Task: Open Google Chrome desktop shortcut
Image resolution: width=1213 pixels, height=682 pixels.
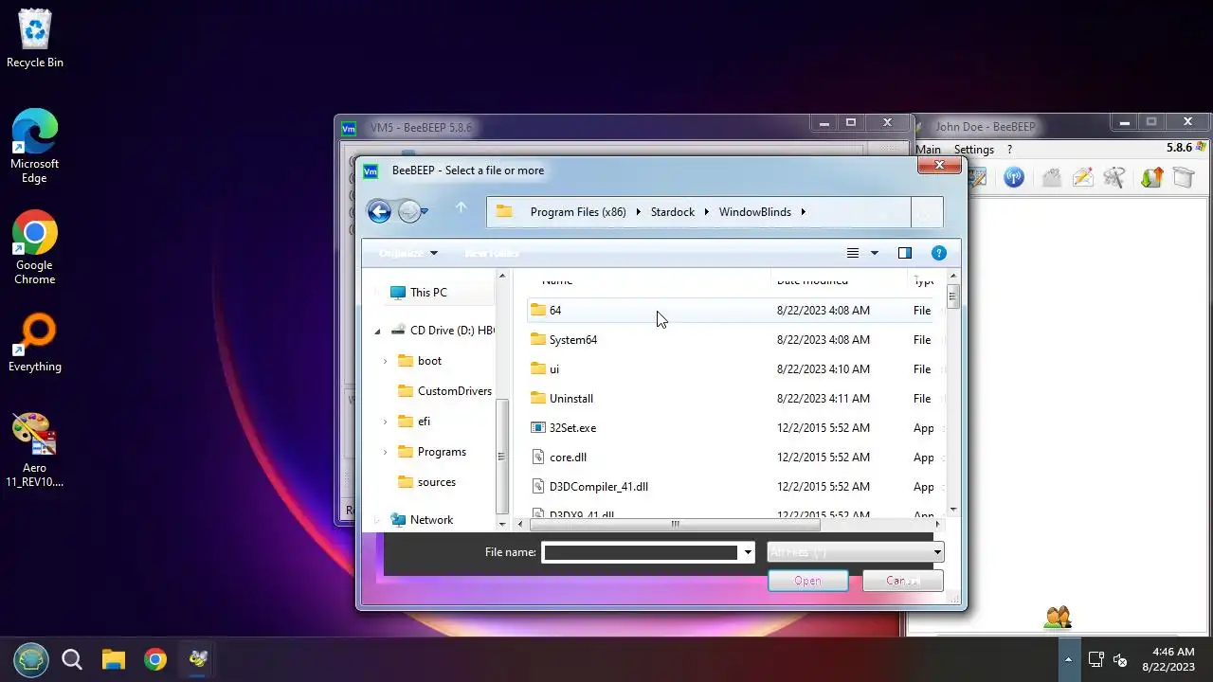Action: tap(35, 247)
